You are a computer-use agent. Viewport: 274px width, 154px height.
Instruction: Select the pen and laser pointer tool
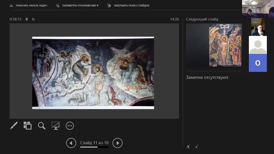pyautogui.click(x=14, y=125)
